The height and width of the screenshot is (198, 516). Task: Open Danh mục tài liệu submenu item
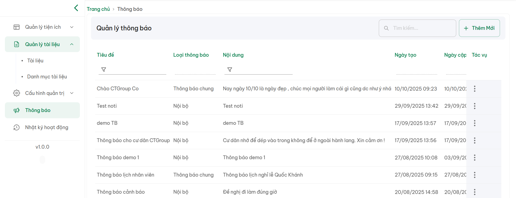47,77
